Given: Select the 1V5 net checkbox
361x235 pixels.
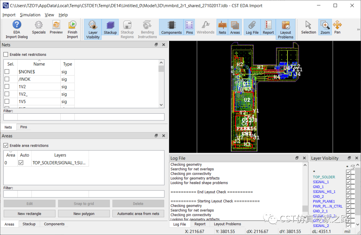Looking at the screenshot, I should click(x=7, y=101).
